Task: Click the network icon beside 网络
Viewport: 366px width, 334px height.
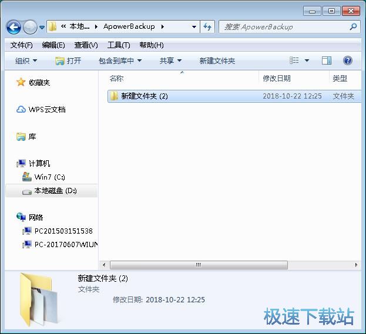Action: coord(21,217)
